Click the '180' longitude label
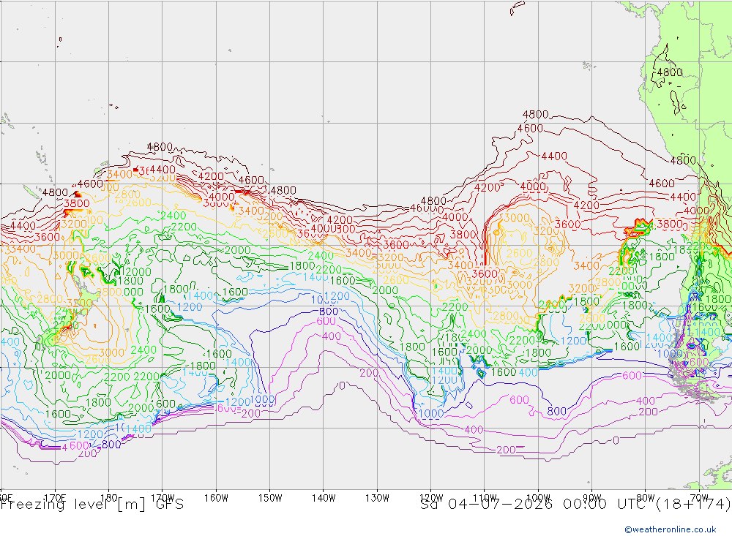Image resolution: width=732 pixels, height=536 pixels. (x=109, y=498)
